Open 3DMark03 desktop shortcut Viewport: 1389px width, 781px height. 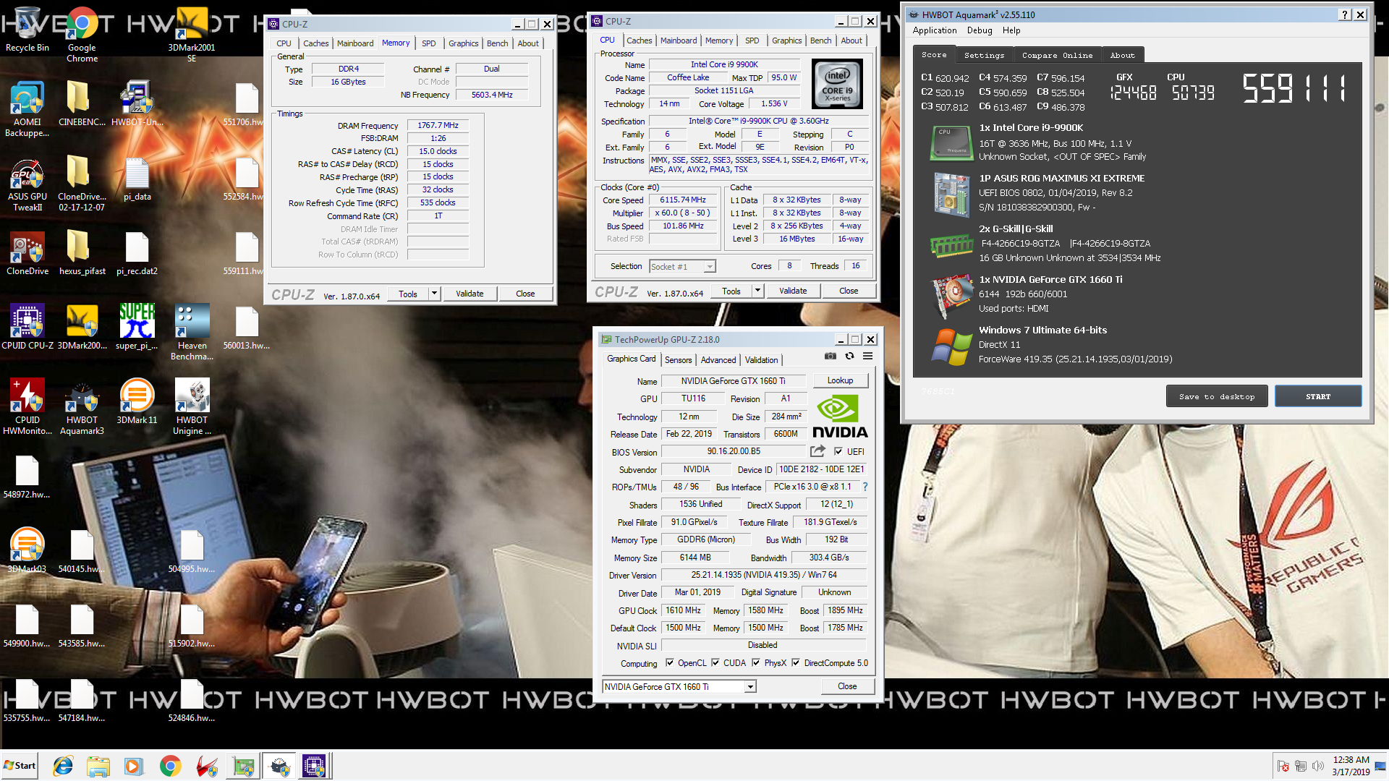click(27, 550)
